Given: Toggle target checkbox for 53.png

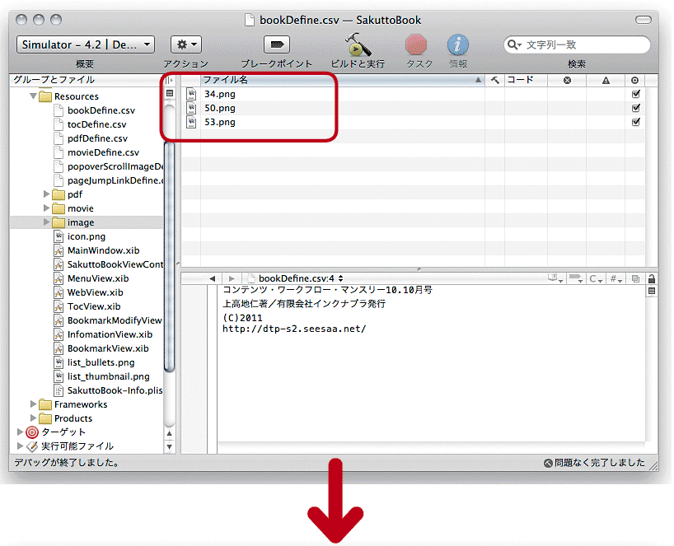Looking at the screenshot, I should [636, 122].
